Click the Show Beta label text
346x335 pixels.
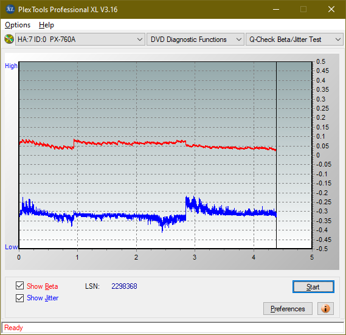tap(43, 286)
